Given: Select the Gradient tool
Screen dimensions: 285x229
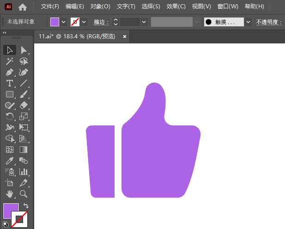Looking at the screenshot, I should 24,150.
